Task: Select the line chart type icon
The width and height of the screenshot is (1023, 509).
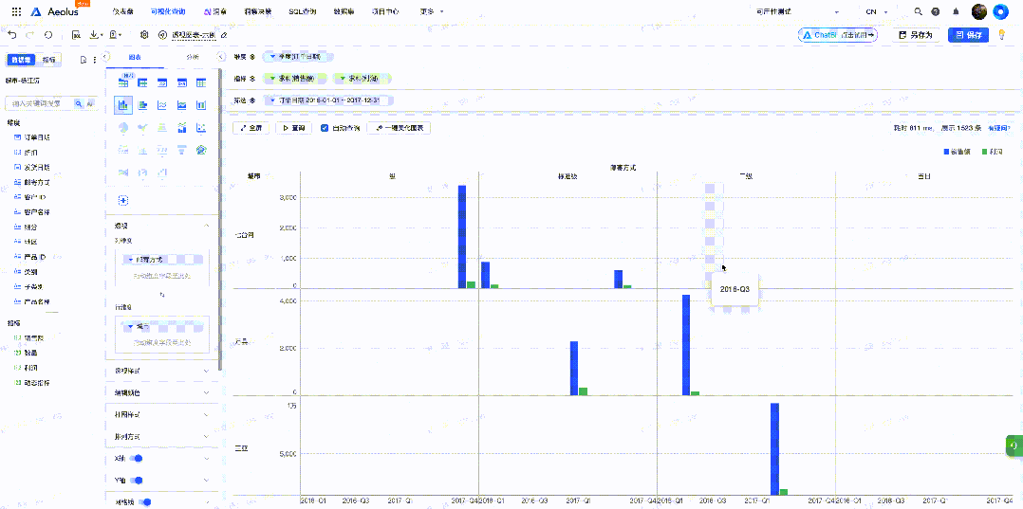Action: [162, 105]
